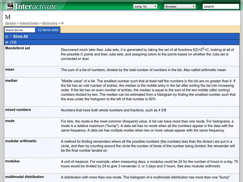243x182 pixels.
Task: Open the Jump To dropdown
Action: pyautogui.click(x=145, y=6)
